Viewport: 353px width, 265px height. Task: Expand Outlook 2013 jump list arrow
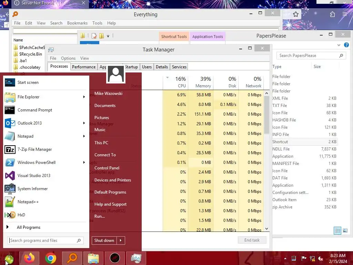(84, 123)
